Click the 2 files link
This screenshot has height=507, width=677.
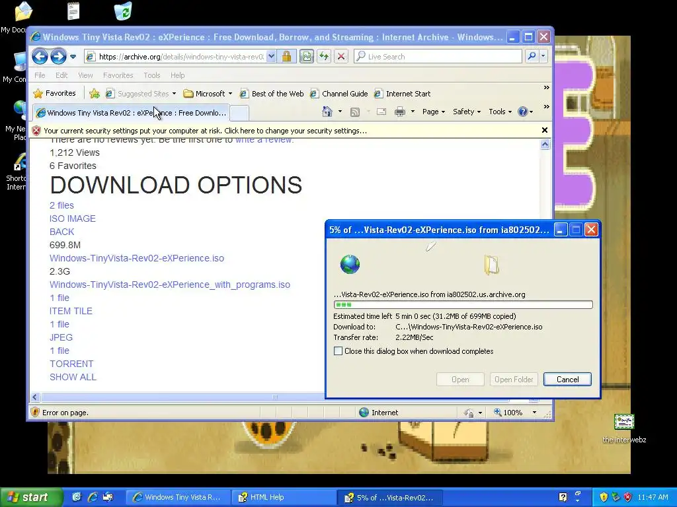coord(61,205)
